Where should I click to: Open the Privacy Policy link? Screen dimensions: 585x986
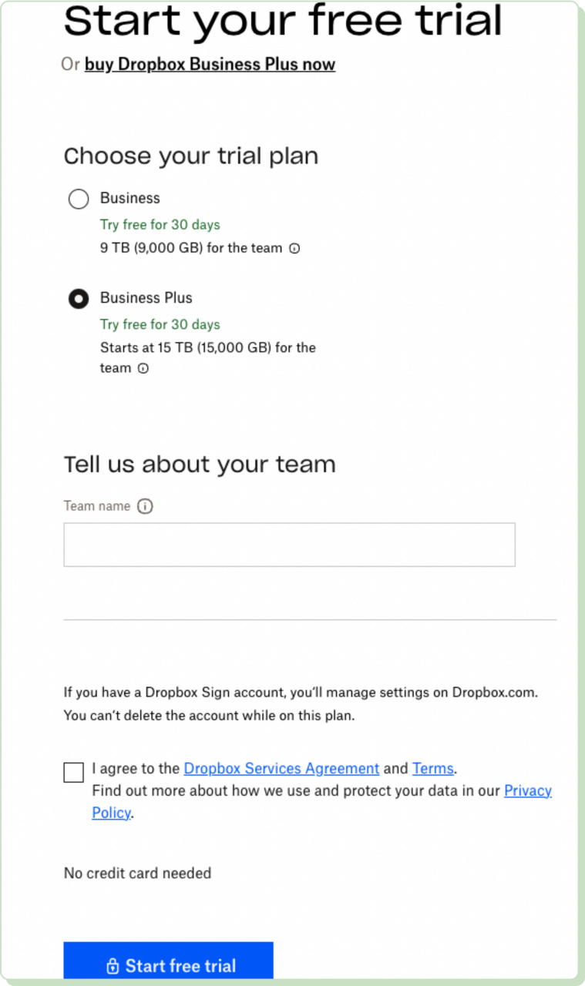click(527, 790)
